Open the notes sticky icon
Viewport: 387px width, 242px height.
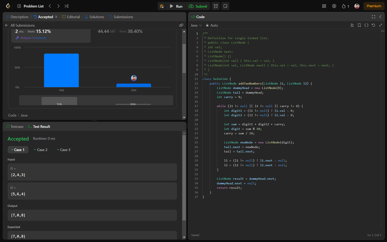click(225, 6)
